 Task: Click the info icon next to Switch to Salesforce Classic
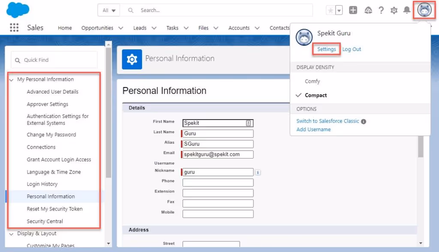(364, 122)
